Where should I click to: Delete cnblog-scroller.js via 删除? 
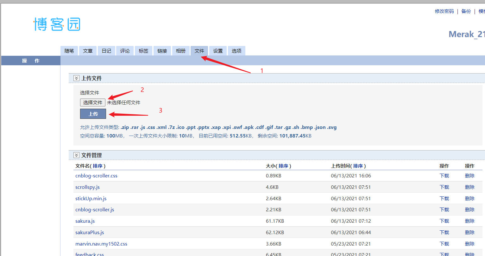(469, 209)
